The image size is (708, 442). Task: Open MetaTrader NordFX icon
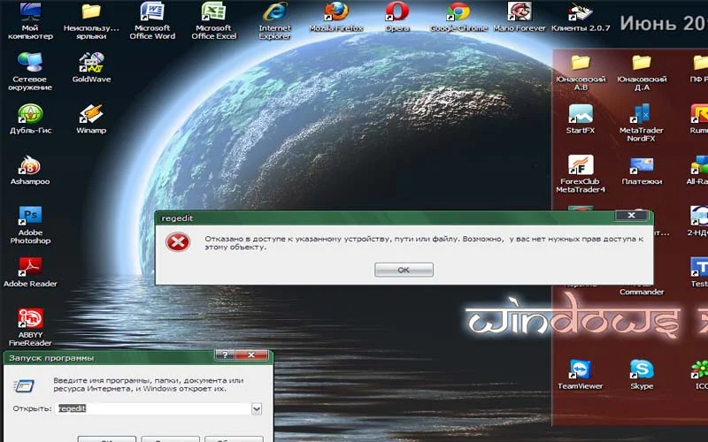click(642, 122)
